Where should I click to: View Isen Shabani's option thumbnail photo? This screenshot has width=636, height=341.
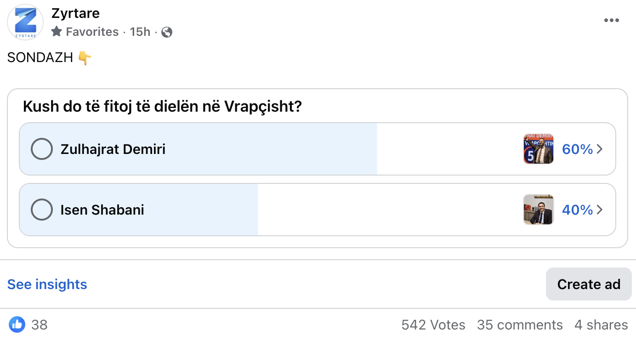click(539, 210)
